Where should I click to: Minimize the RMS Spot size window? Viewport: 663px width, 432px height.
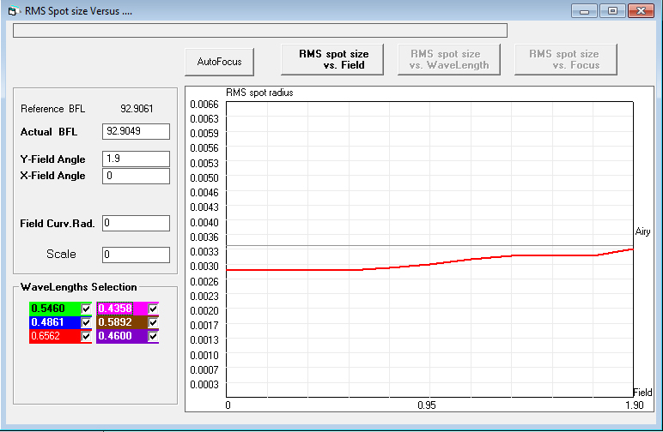click(x=584, y=11)
